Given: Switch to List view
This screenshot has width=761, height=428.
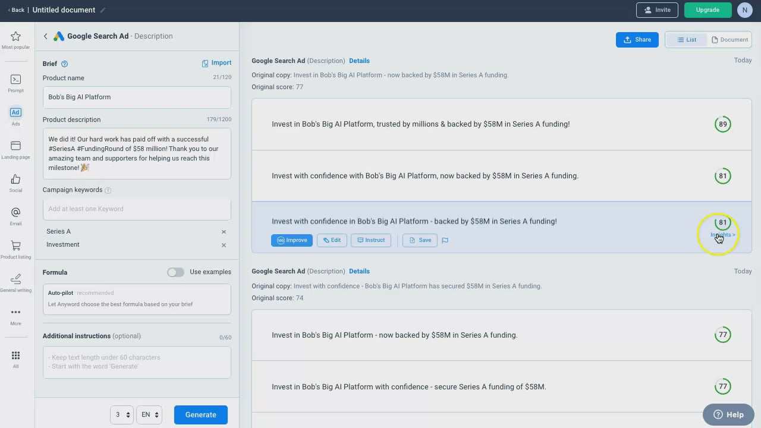Looking at the screenshot, I should click(687, 40).
